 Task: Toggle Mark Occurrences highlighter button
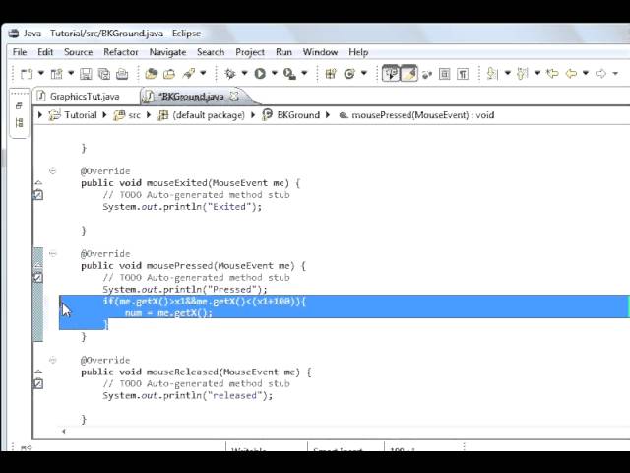(409, 74)
